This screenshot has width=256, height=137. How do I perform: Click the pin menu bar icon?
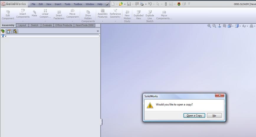[x=107, y=4]
